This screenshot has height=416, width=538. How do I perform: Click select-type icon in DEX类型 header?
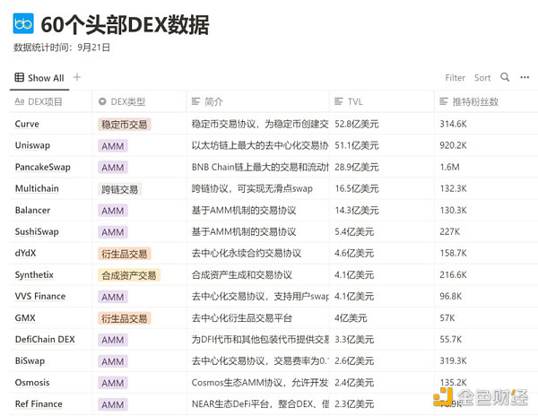tap(102, 101)
